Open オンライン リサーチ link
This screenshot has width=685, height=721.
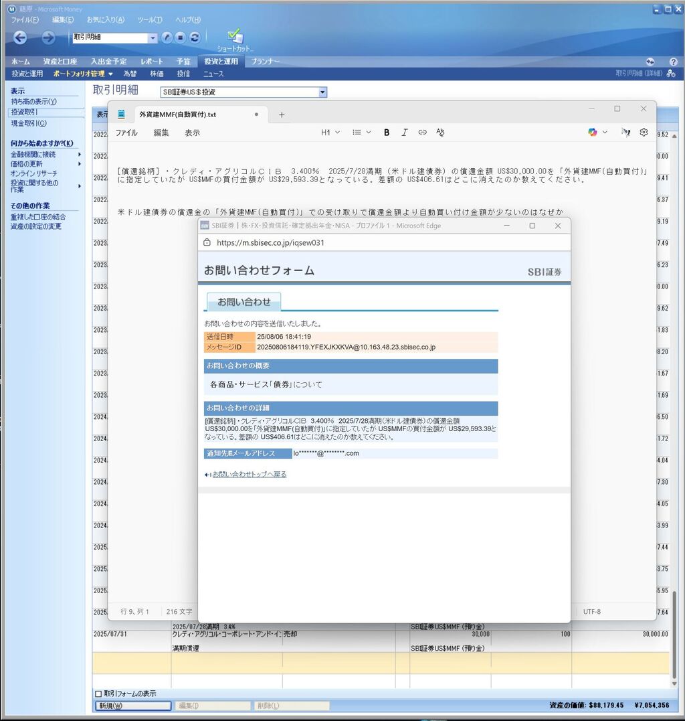(x=33, y=173)
